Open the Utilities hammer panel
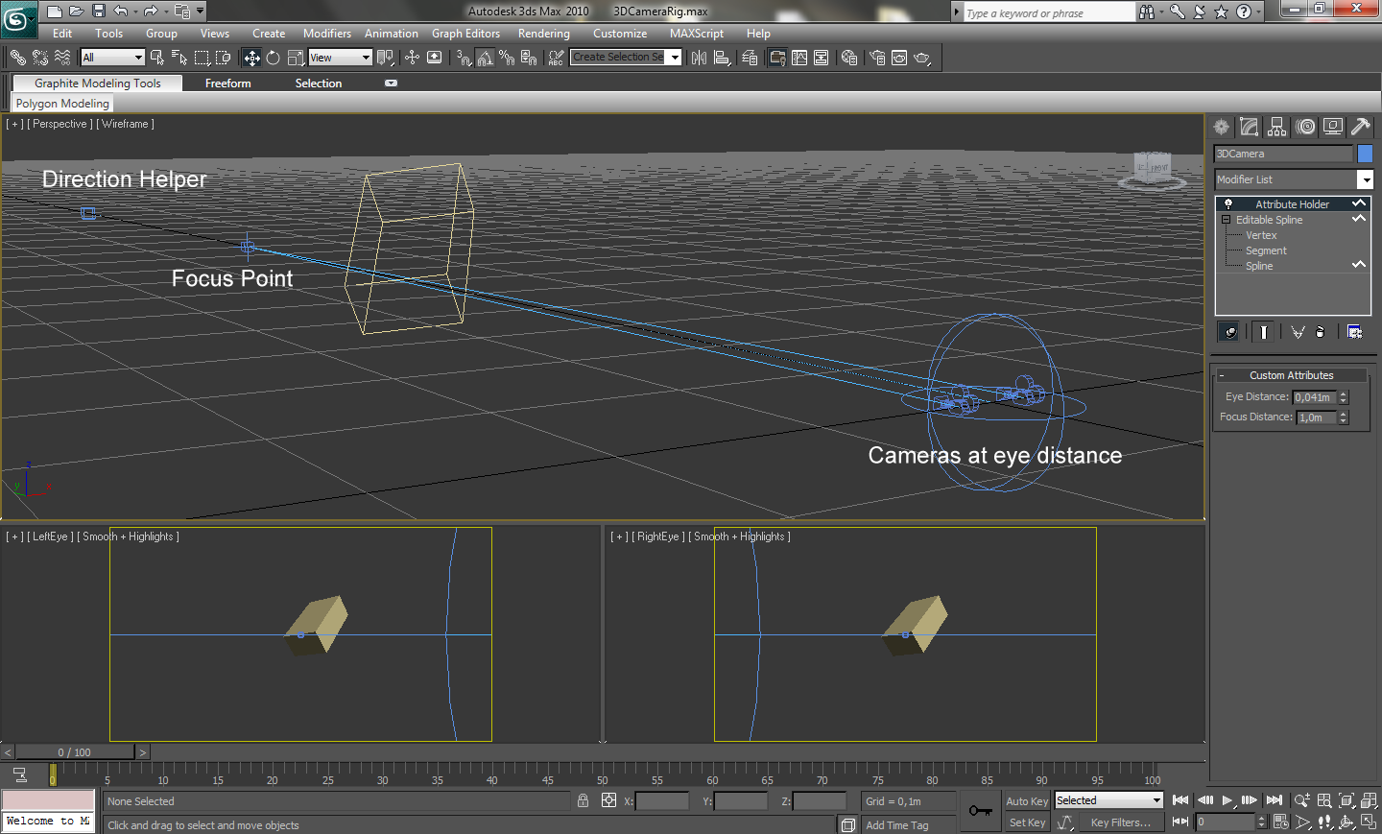The image size is (1382, 834). click(x=1360, y=127)
